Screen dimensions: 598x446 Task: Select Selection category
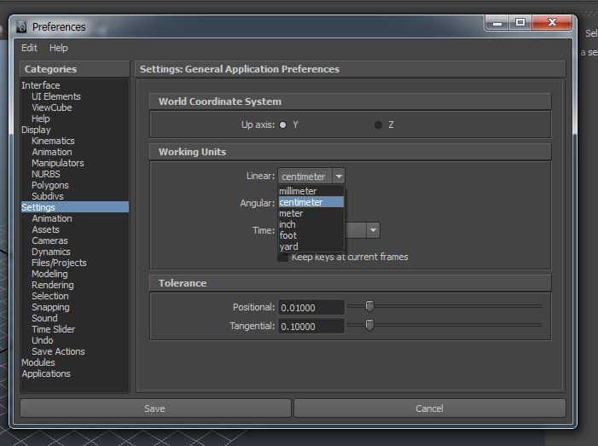(75, 296)
